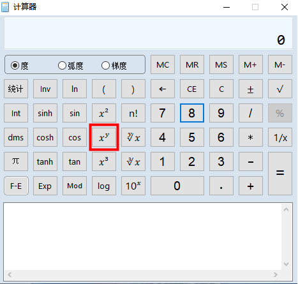Click the digit 6 key
The width and height of the screenshot is (298, 284).
coord(221,137)
